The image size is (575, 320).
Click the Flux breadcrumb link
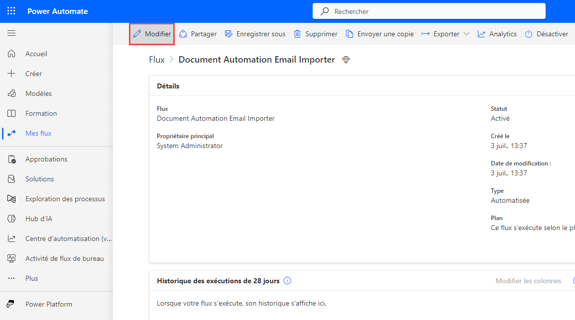pyautogui.click(x=157, y=60)
